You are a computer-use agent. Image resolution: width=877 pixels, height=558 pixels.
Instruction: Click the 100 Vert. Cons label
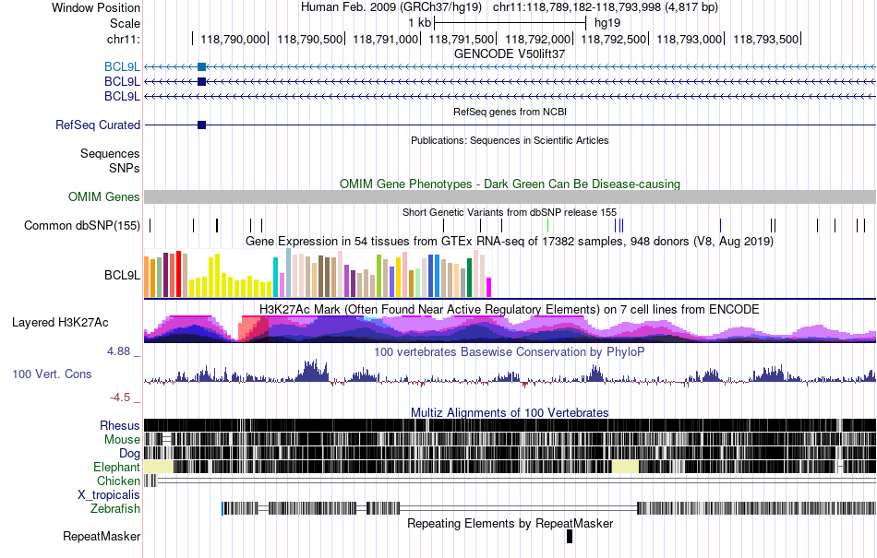[52, 374]
